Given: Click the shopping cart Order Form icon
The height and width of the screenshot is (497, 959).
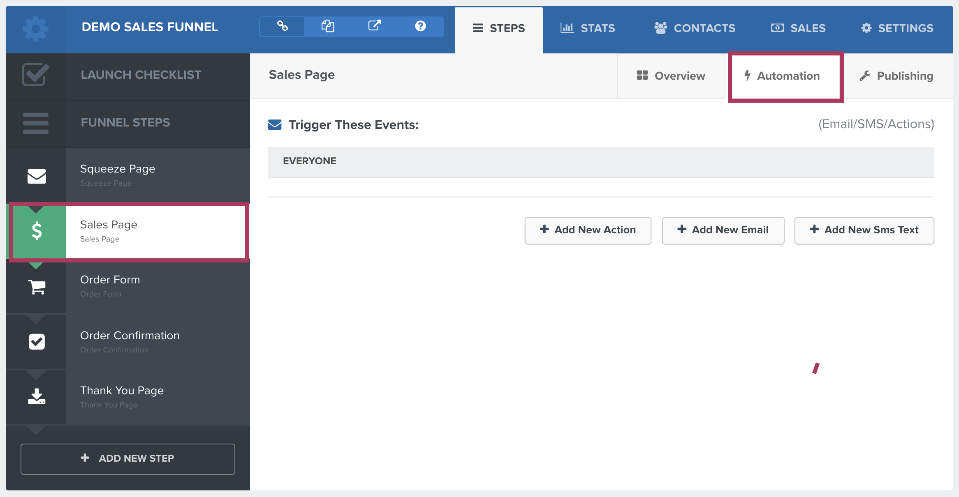Looking at the screenshot, I should [x=35, y=286].
